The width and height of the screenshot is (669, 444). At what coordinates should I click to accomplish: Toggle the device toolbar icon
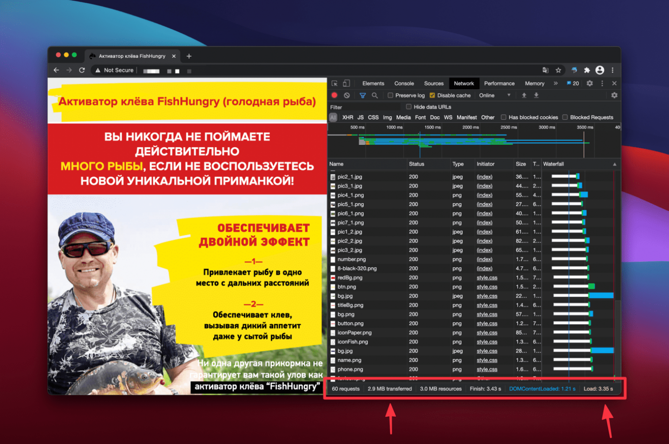(346, 83)
